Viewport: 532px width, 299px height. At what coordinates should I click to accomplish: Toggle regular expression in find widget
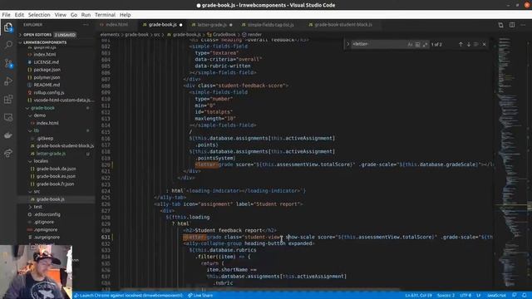pyautogui.click(x=425, y=44)
